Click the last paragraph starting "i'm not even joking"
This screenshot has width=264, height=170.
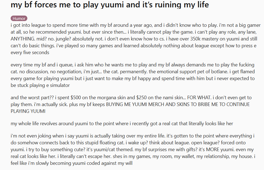tap(133, 150)
